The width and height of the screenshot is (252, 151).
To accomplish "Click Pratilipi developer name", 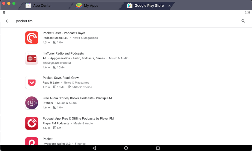I will click(48, 103).
